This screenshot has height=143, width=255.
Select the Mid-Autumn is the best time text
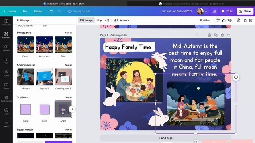[x=195, y=60]
